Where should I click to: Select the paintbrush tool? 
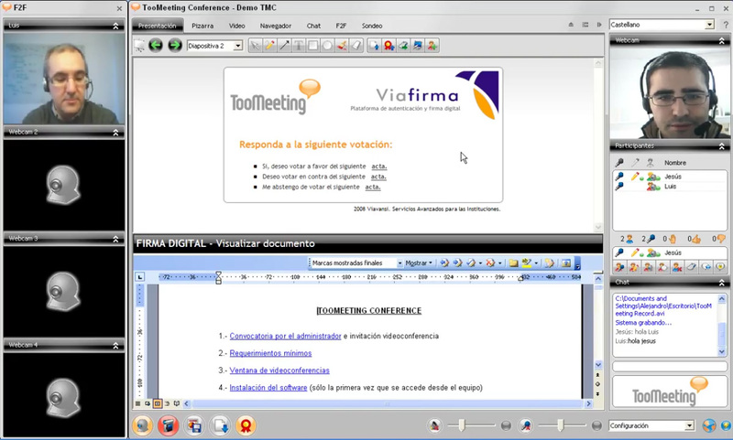[342, 45]
